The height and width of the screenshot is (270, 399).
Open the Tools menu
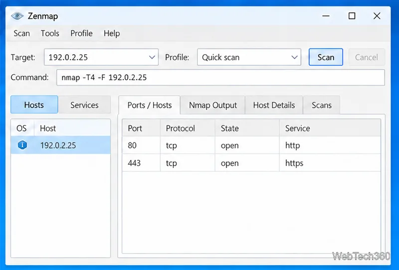pos(50,33)
